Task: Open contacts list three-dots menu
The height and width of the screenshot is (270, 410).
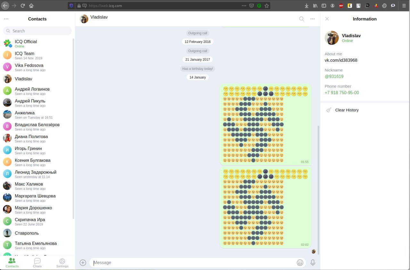Action: pyautogui.click(x=6, y=19)
